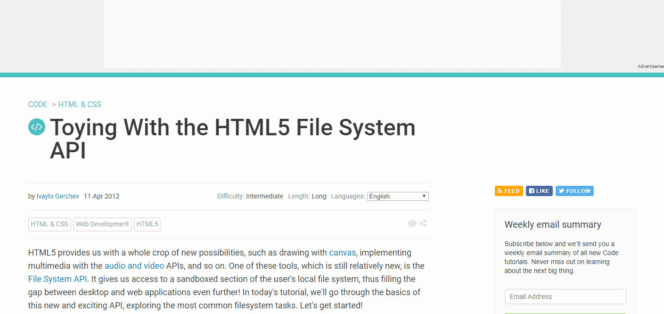The image size is (664, 314).
Task: Open the English language selector
Action: click(x=397, y=196)
